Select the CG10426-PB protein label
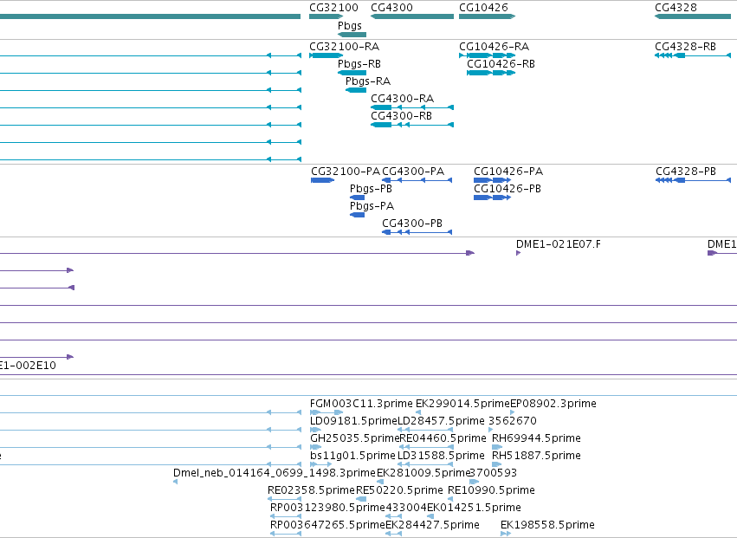The width and height of the screenshot is (737, 538). (507, 189)
